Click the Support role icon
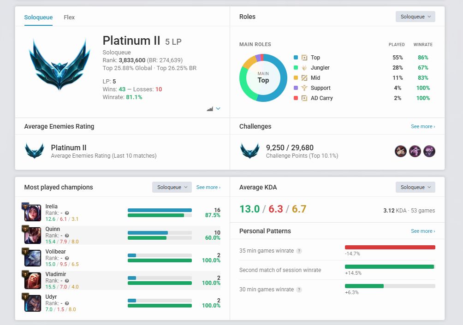The image size is (463, 325). 304,88
